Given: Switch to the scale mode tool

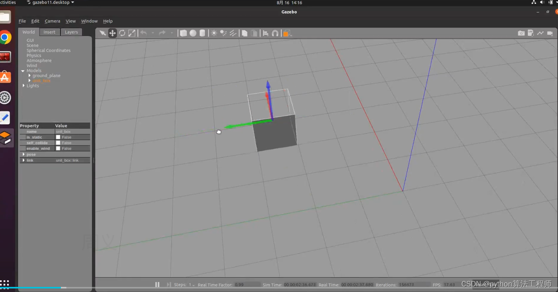Looking at the screenshot, I should pyautogui.click(x=132, y=33).
